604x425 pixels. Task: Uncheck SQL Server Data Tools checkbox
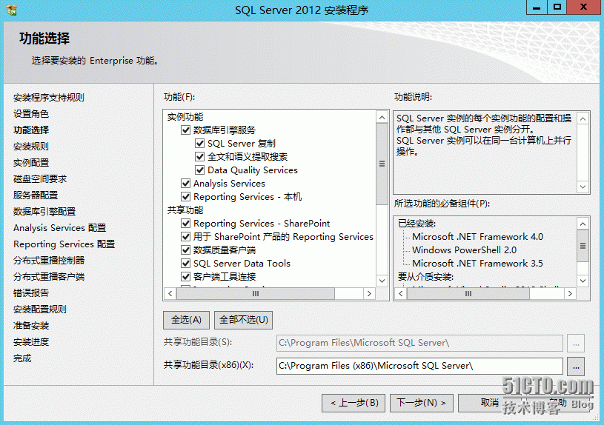186,264
